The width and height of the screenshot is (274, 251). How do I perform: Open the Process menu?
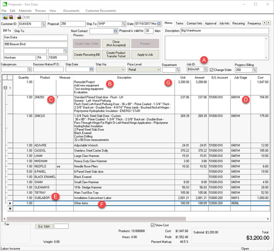[x=40, y=11]
